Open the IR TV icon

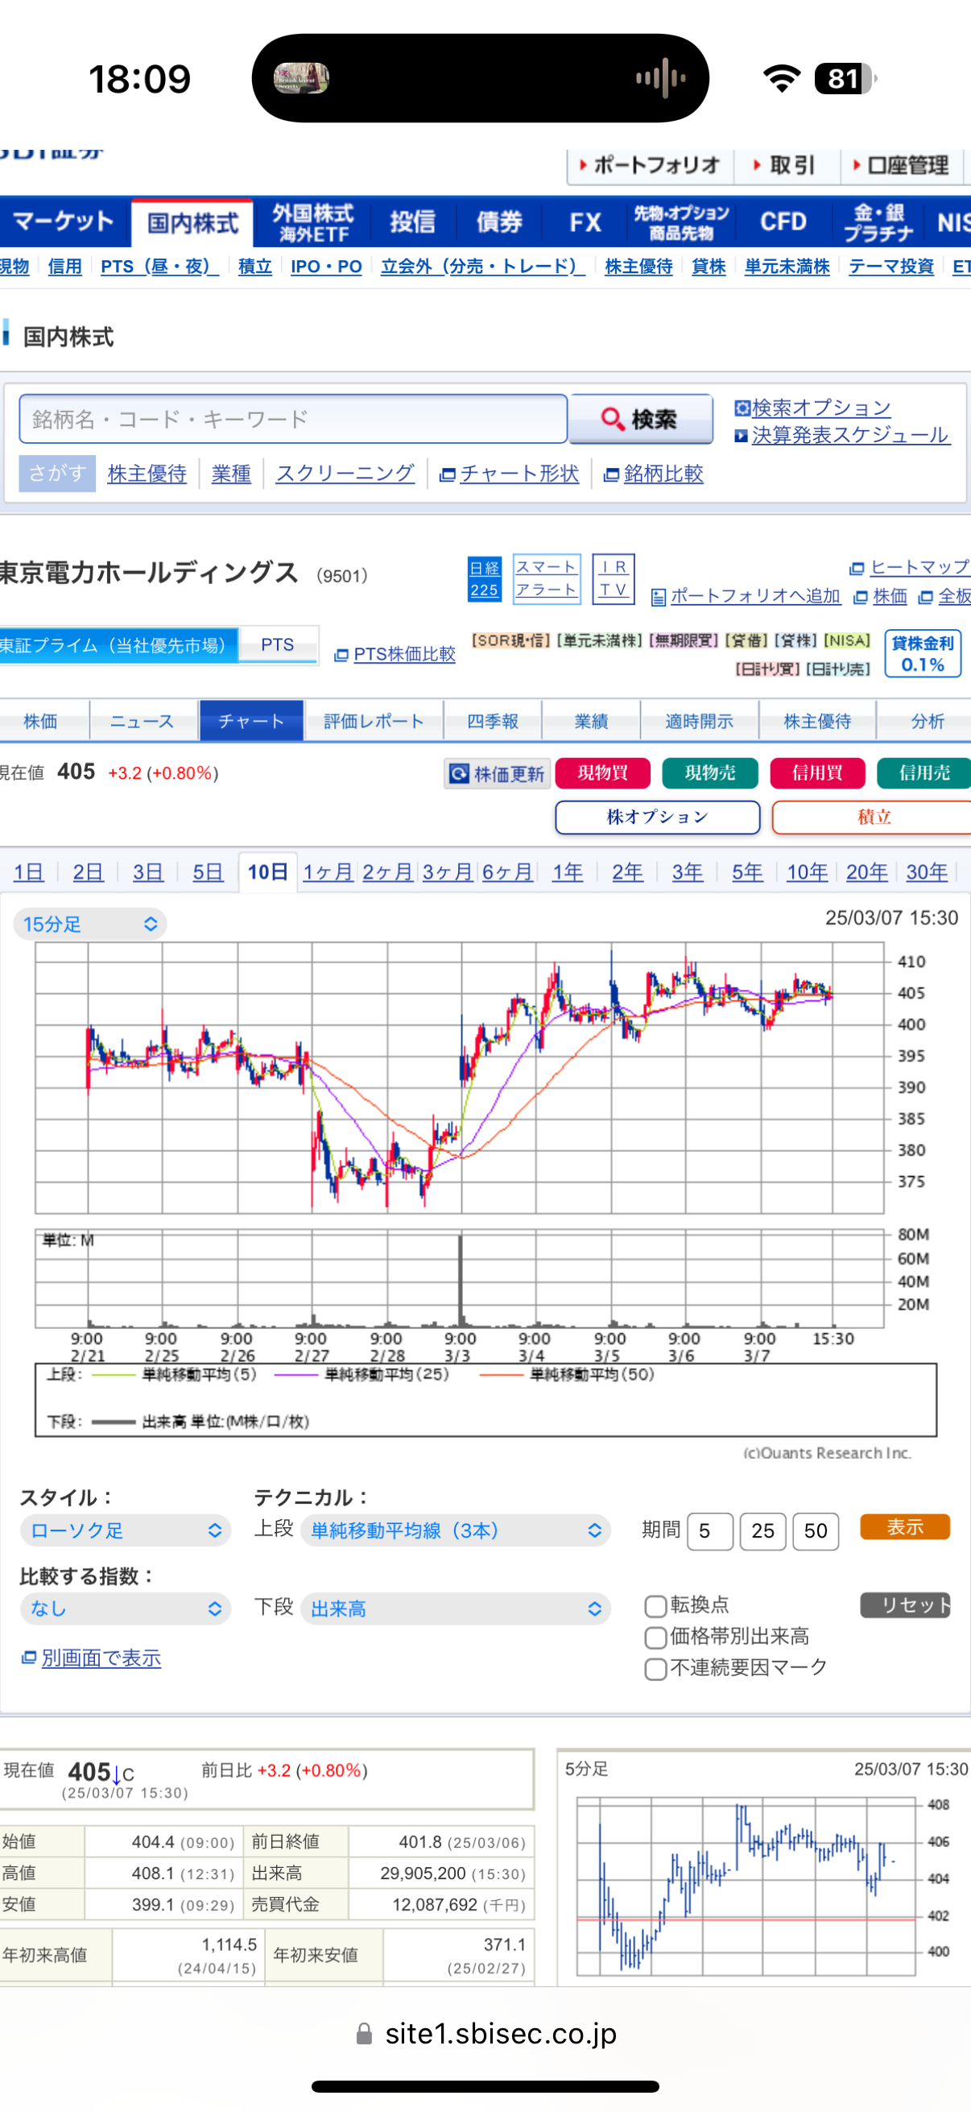tap(613, 579)
